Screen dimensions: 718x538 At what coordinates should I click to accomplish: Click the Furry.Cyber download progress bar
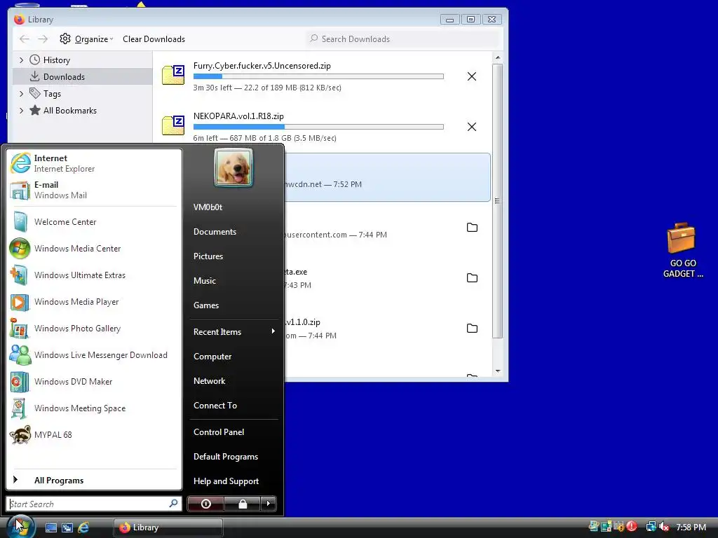(318, 76)
